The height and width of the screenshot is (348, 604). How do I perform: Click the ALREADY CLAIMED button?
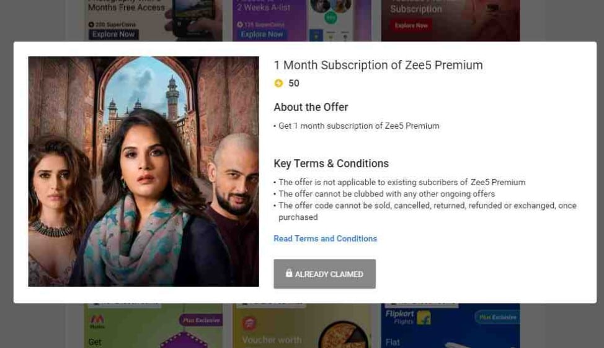click(324, 274)
